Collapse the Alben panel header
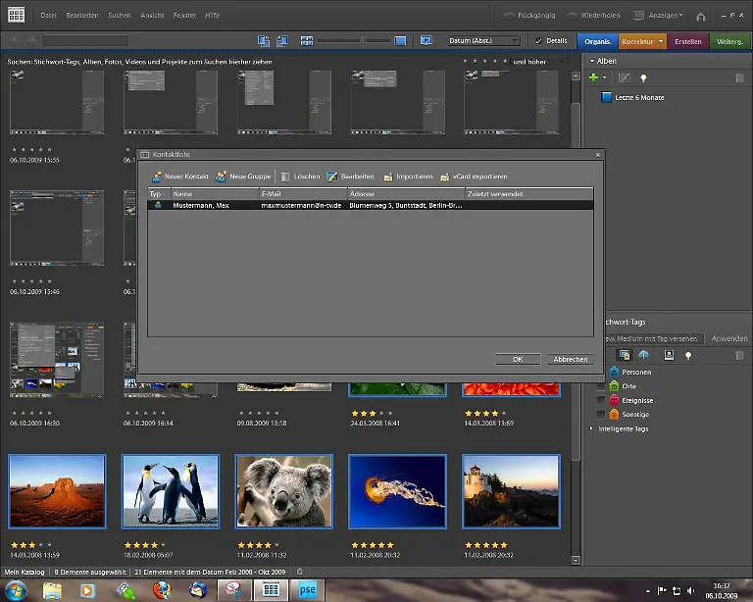This screenshot has height=602, width=753. [591, 61]
